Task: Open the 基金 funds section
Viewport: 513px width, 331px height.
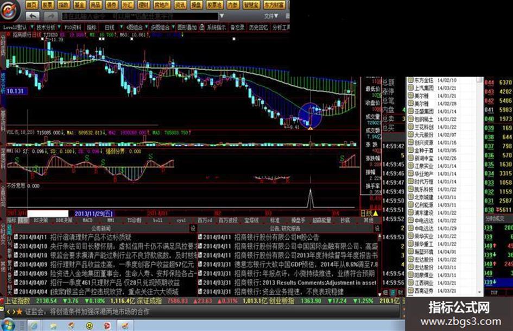Action: point(79,4)
